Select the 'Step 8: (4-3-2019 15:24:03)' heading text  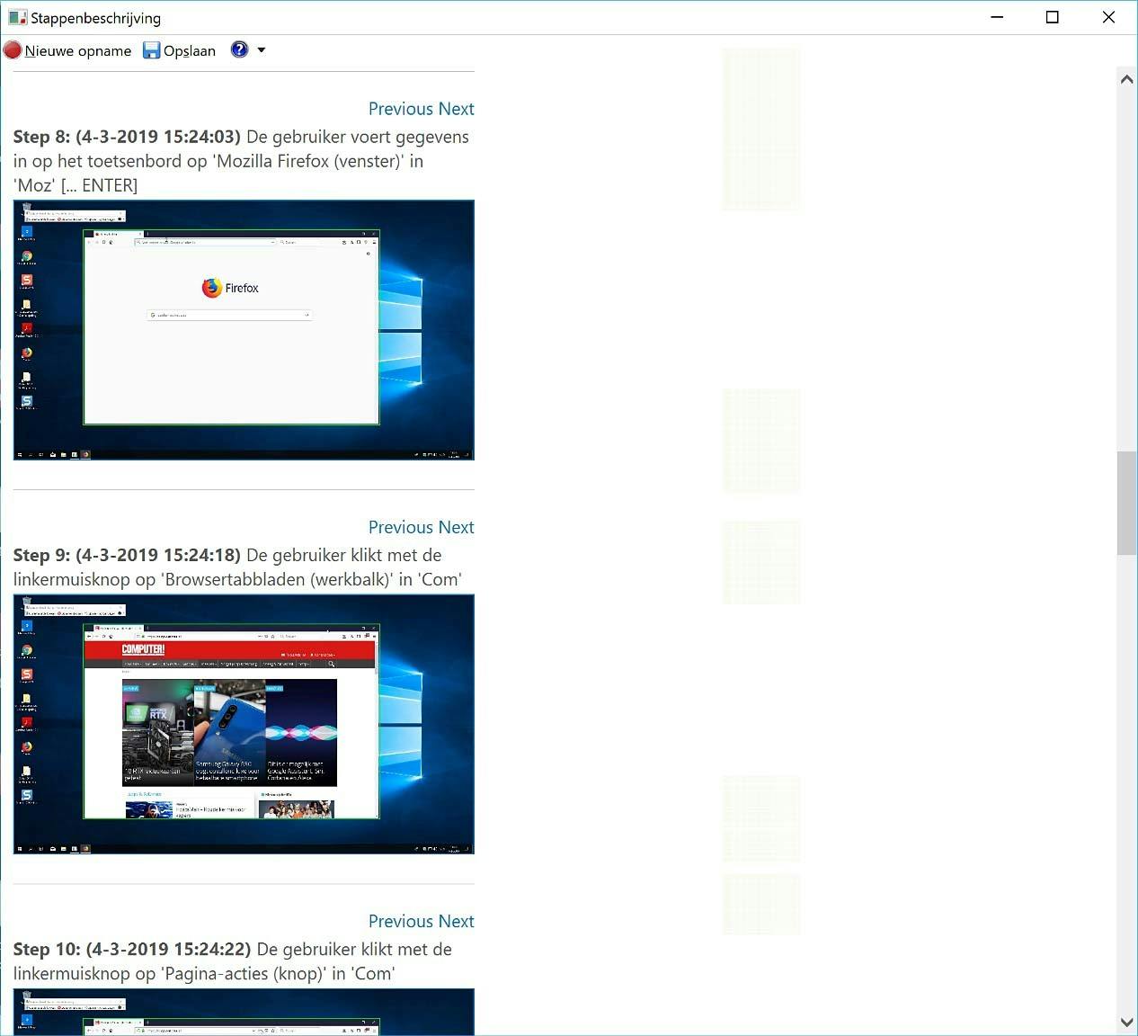tap(127, 137)
